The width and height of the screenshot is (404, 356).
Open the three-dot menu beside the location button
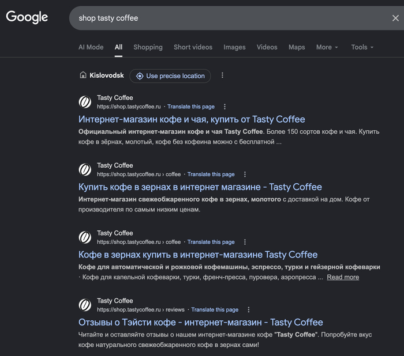(222, 75)
